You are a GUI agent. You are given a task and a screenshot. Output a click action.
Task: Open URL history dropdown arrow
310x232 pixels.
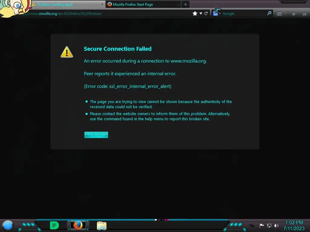201,13
